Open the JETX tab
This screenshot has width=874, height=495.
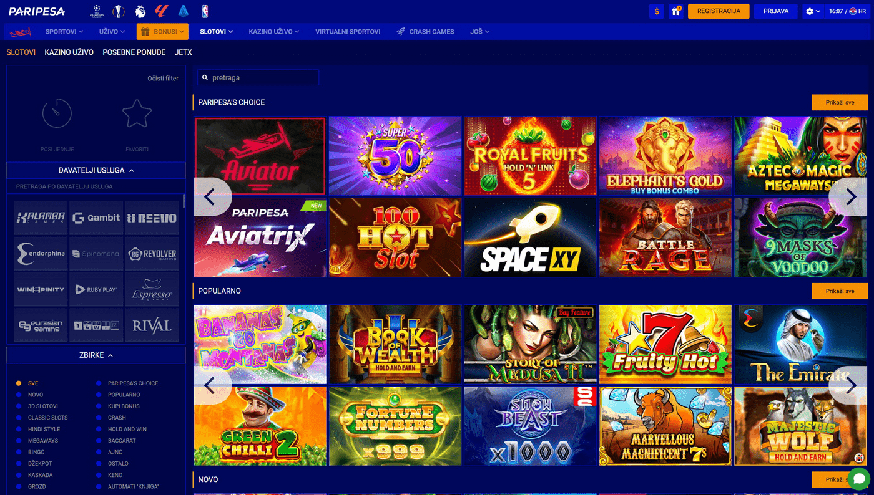click(183, 52)
